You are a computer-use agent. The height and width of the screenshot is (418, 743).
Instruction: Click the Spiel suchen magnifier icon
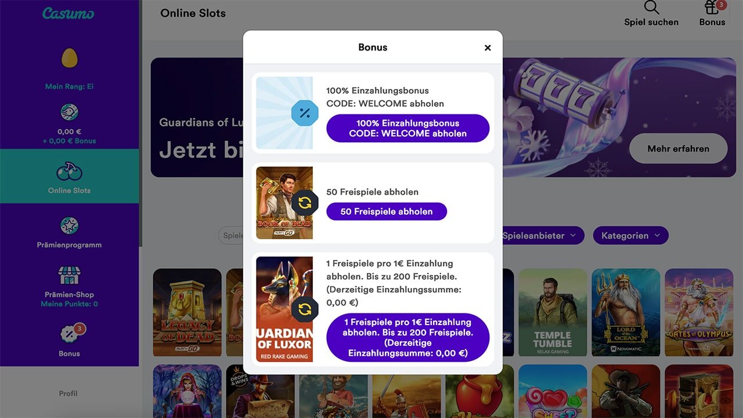(x=652, y=8)
